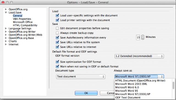Image resolution: width=176 pixels, height=100 pixels.
Task: Expand the Internet tree node
Action: [x=6, y=44]
